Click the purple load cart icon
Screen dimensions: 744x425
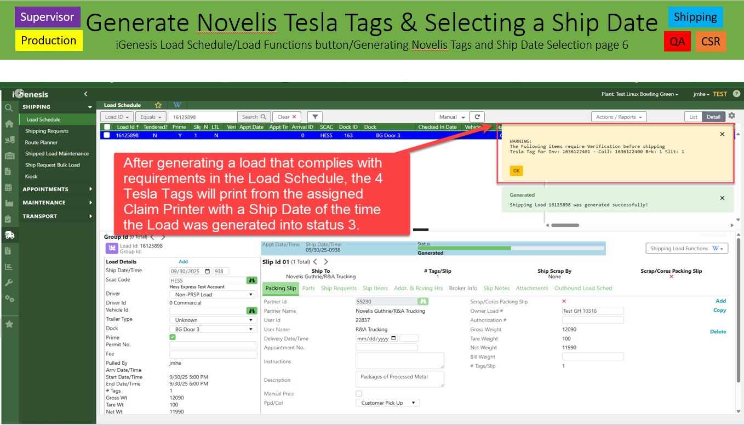pyautogui.click(x=112, y=249)
